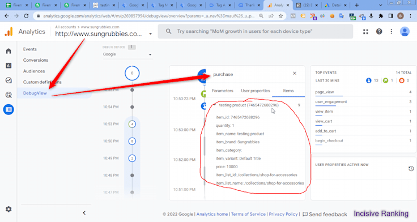Collapse the left navigation panel chevron
This screenshot has width=417, height=222.
(x=84, y=213)
